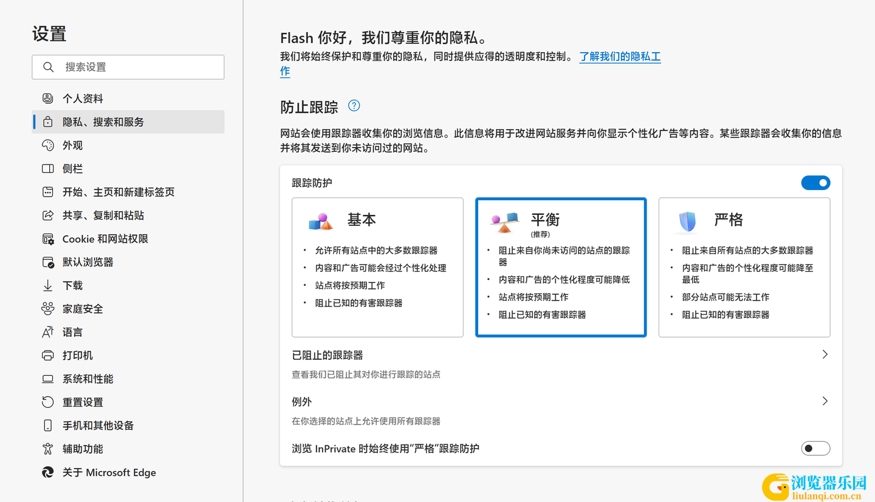The width and height of the screenshot is (875, 502).
Task: Open the 共享、复制和粘贴 settings label
Action: pos(103,215)
